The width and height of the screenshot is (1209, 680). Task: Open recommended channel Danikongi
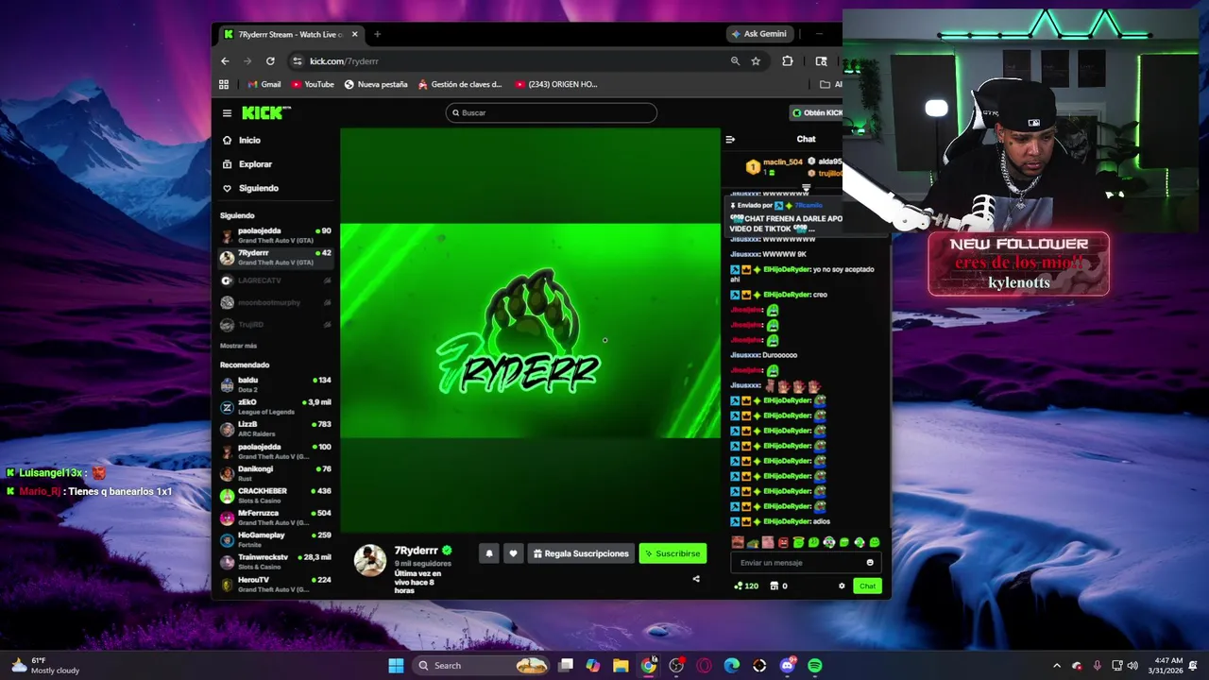(x=276, y=473)
